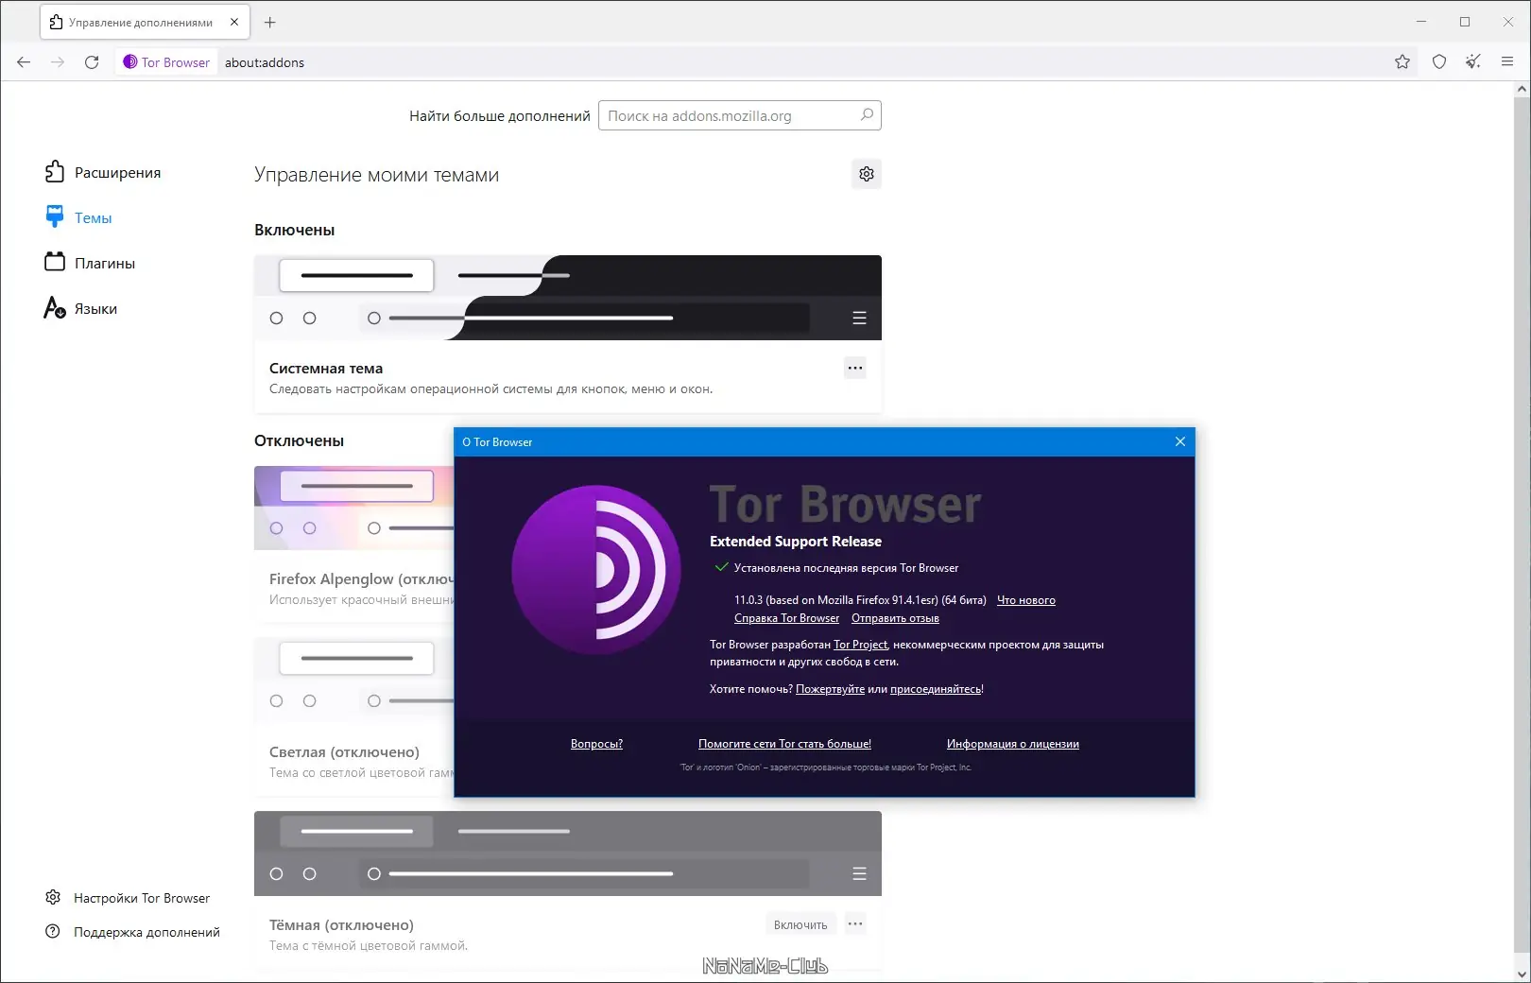This screenshot has height=983, width=1531.
Task: Open the security level shield icon
Action: pyautogui.click(x=1439, y=62)
